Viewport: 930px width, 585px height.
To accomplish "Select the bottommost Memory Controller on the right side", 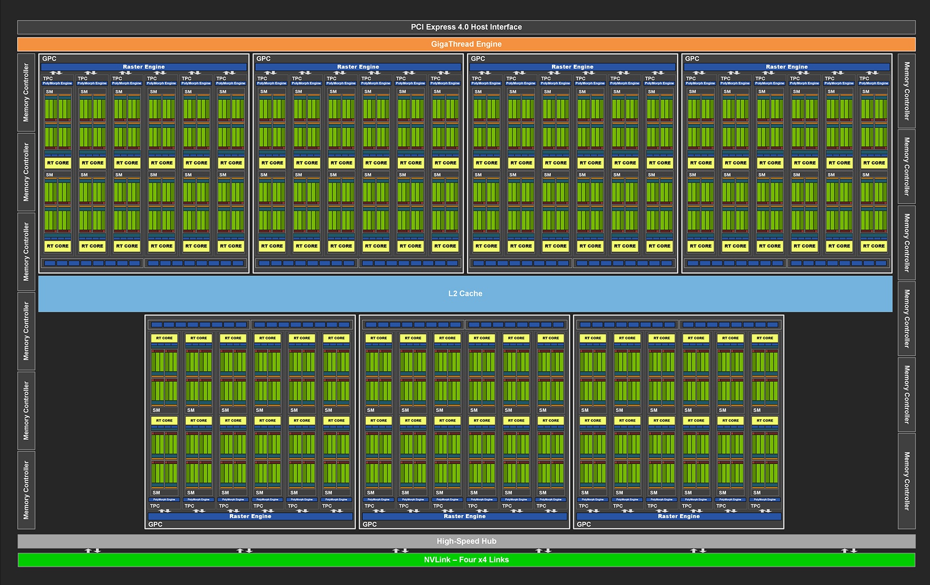I will pos(907,481).
